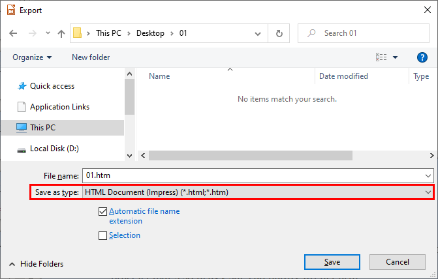Open the Help question mark icon
The image size is (438, 279).
(422, 57)
